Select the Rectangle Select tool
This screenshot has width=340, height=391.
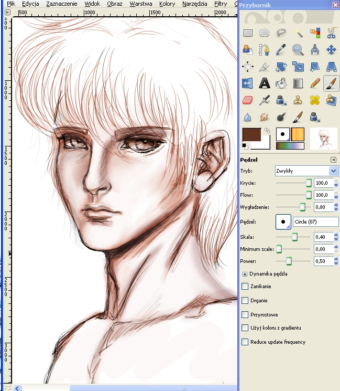[x=248, y=33]
